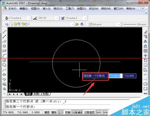Viewport: 150px width, 116px height.
Task: Toggle 正交 ortho mode
Action: click(x=61, y=112)
